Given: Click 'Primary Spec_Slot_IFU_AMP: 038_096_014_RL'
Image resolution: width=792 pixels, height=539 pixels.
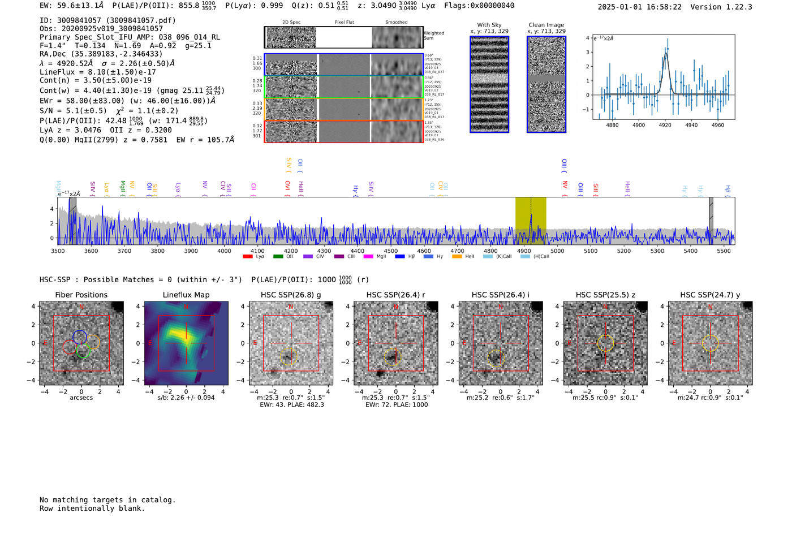Looking at the screenshot, I should tap(130, 37).
